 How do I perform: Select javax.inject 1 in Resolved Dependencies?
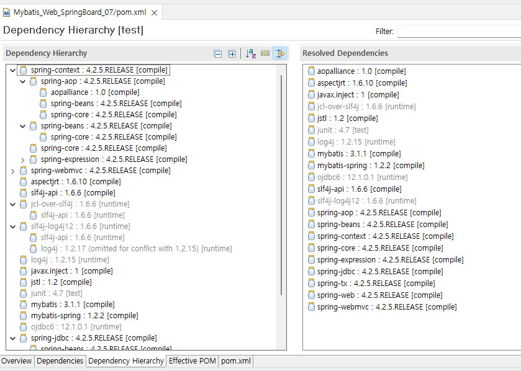358,94
